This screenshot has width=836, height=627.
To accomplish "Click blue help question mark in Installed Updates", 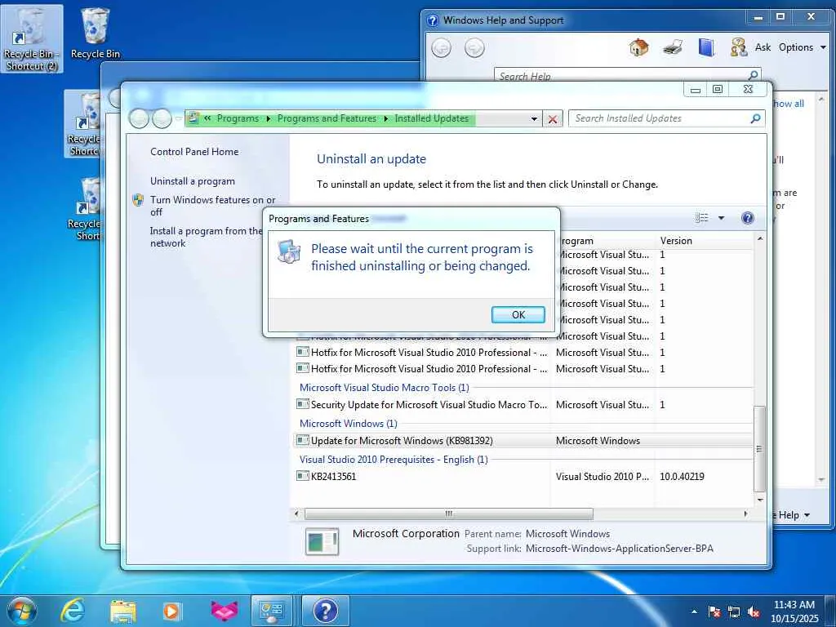I will tap(748, 217).
